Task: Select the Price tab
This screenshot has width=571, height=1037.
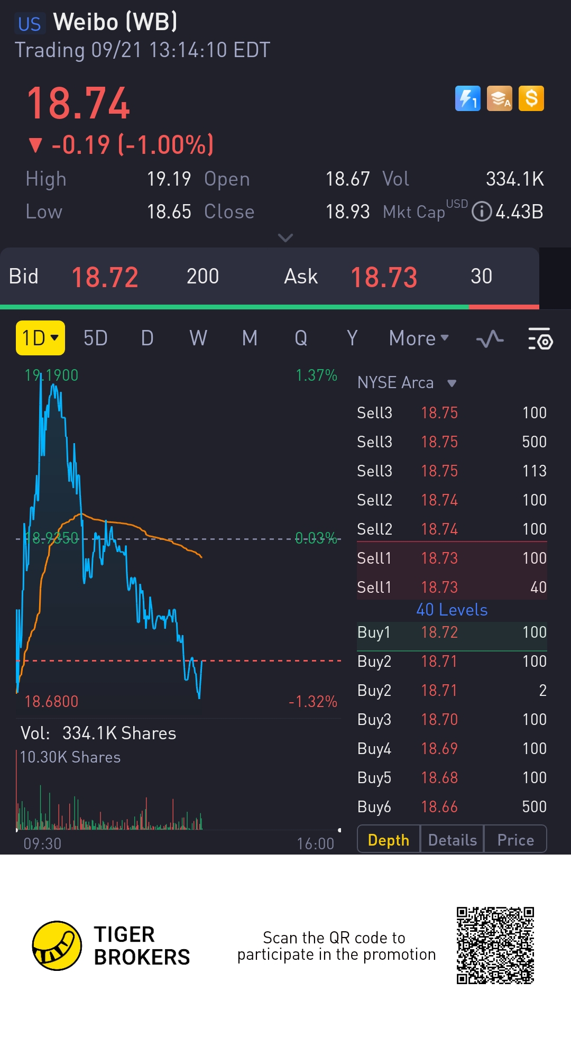Action: (x=515, y=840)
